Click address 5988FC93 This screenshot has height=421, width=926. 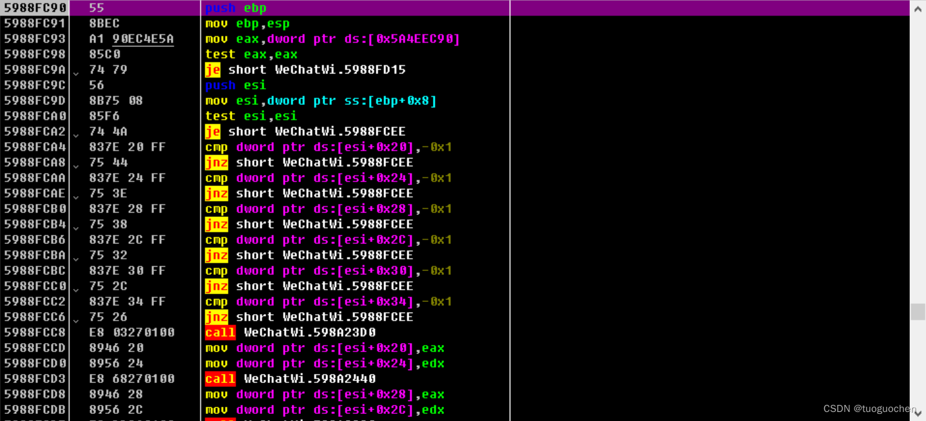click(x=35, y=39)
